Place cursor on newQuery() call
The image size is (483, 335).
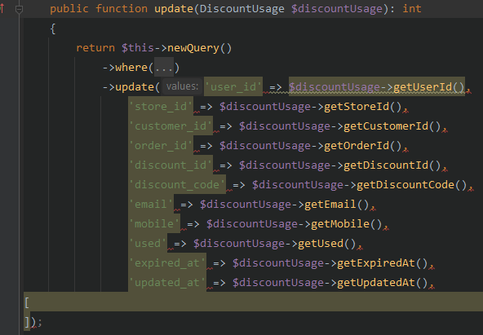click(199, 48)
